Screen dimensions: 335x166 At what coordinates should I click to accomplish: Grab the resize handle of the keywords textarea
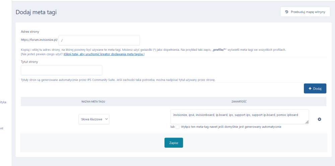[x=307, y=122]
